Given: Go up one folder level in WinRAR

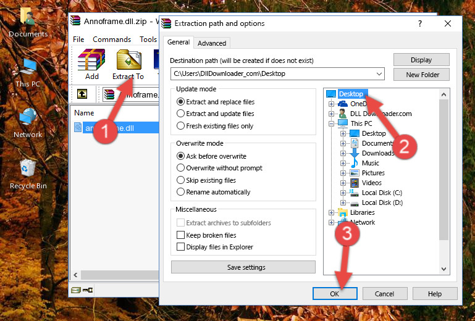Looking at the screenshot, I should [x=82, y=94].
